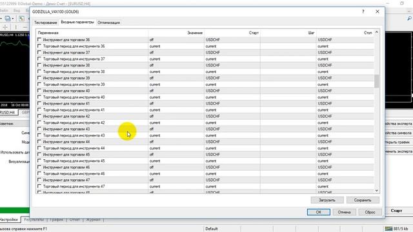Screen dimensions: 413x232
Task: Confirm with the OK button
Action: [318, 212]
